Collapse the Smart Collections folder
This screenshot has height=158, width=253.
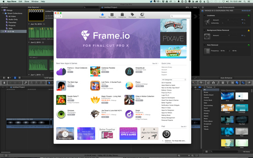point(3,13)
